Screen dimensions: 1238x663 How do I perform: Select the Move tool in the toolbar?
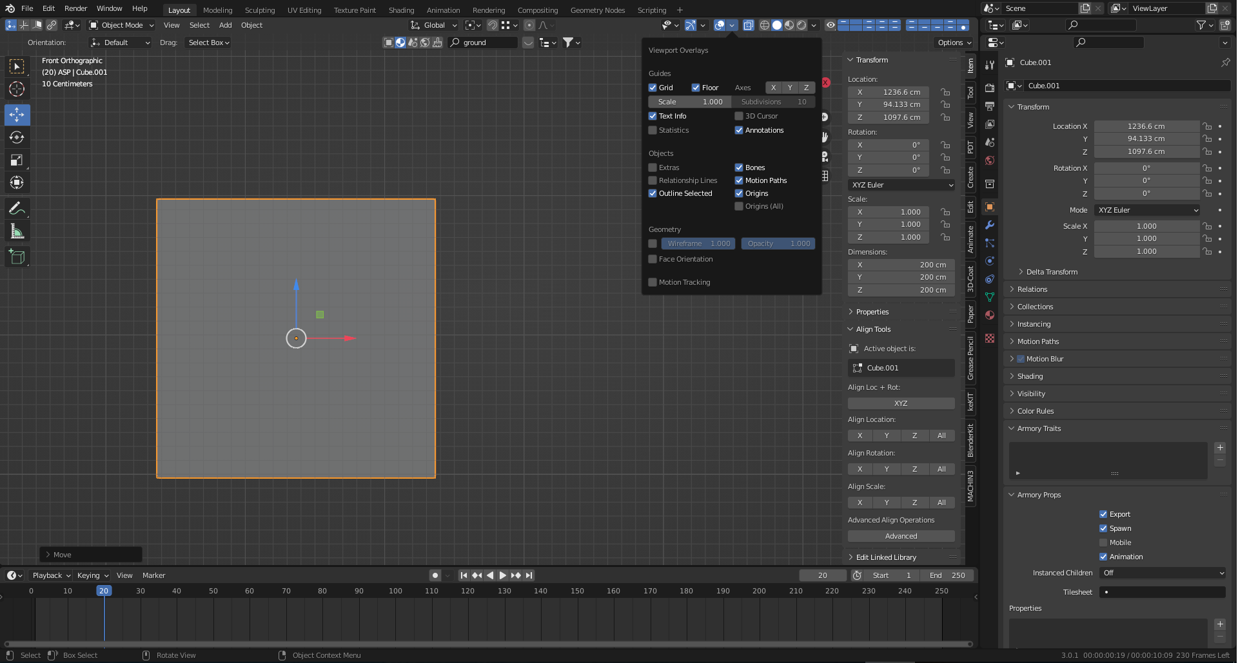(17, 115)
